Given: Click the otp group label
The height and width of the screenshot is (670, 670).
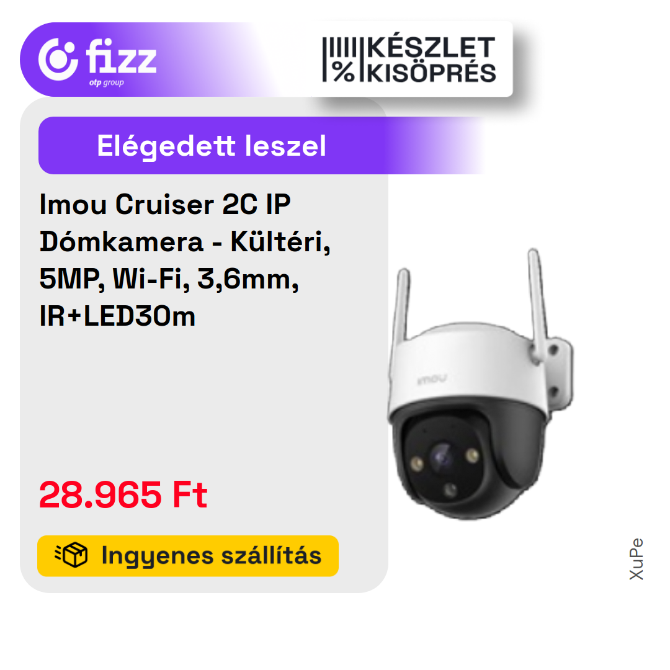Looking at the screenshot, I should pos(107,83).
